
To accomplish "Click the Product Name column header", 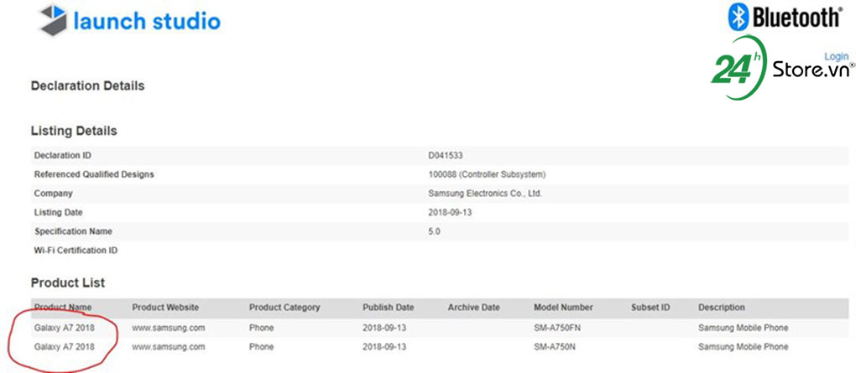I will coord(63,308).
